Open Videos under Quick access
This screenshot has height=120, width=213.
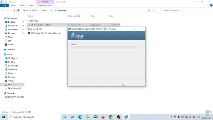11,44
